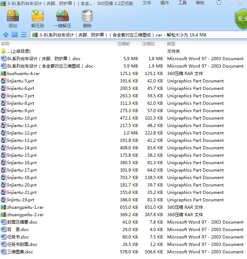The image size is (247, 259).
Task: Click the skin shirt icon in title bar
Action: pos(219,2)
